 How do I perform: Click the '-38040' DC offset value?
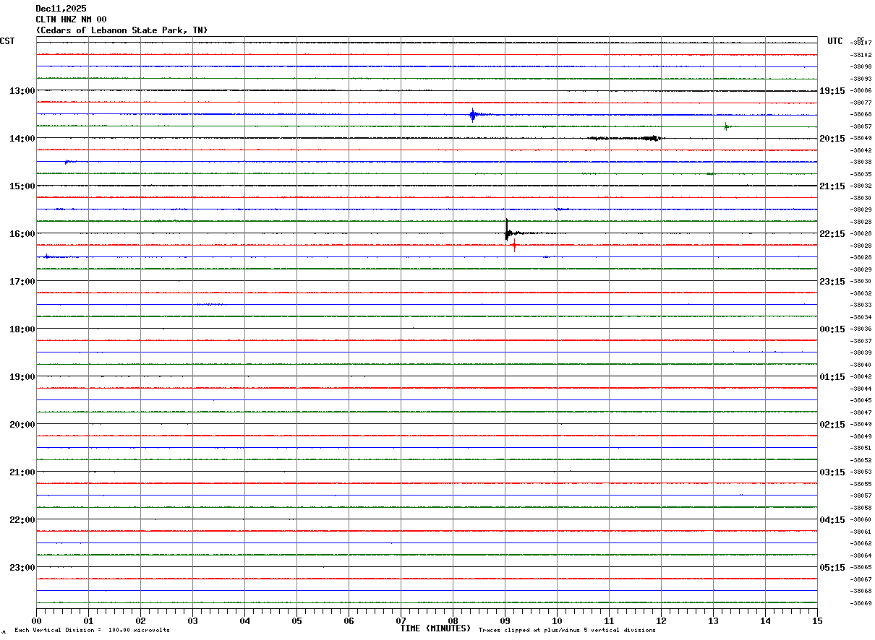pos(861,365)
